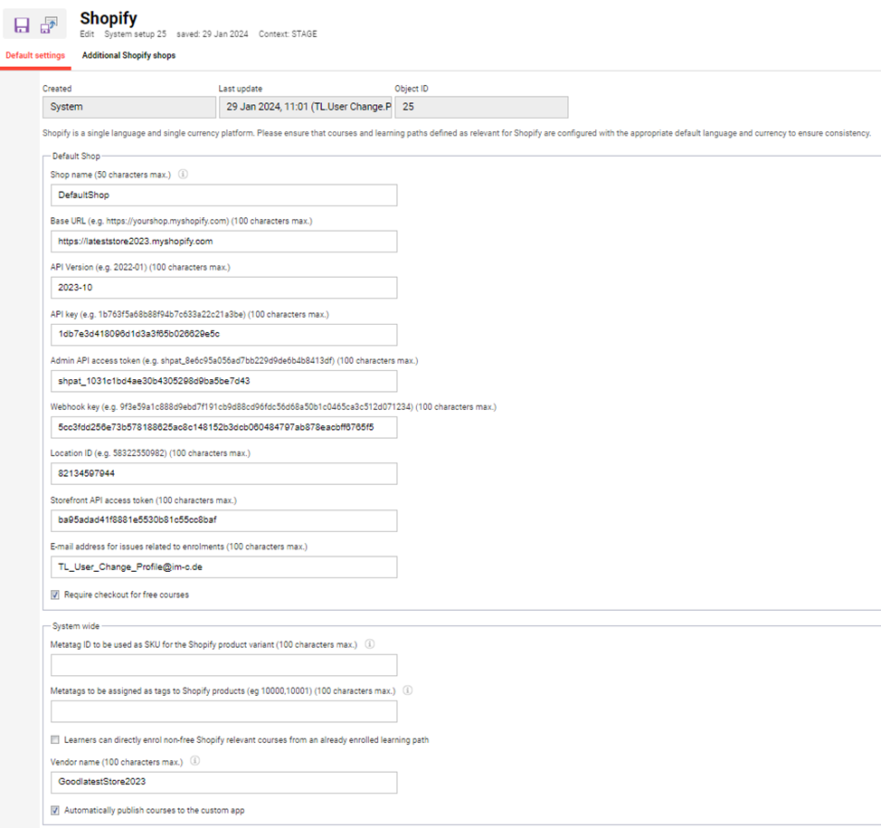Uncheck Automatically publish courses to custom app
This screenshot has height=828, width=881.
(55, 811)
